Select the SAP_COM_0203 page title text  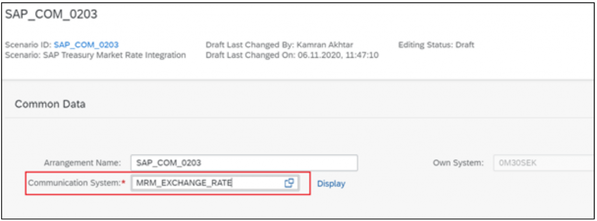(x=51, y=14)
